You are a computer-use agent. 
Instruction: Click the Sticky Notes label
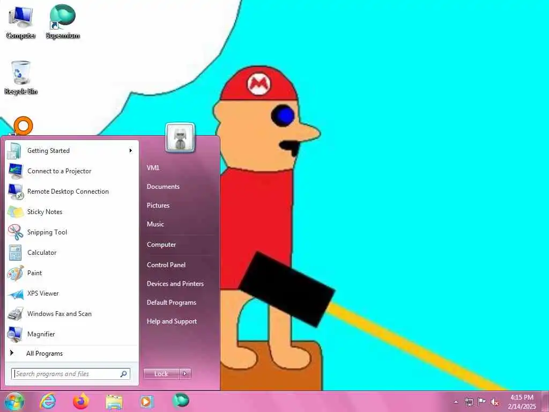44,212
